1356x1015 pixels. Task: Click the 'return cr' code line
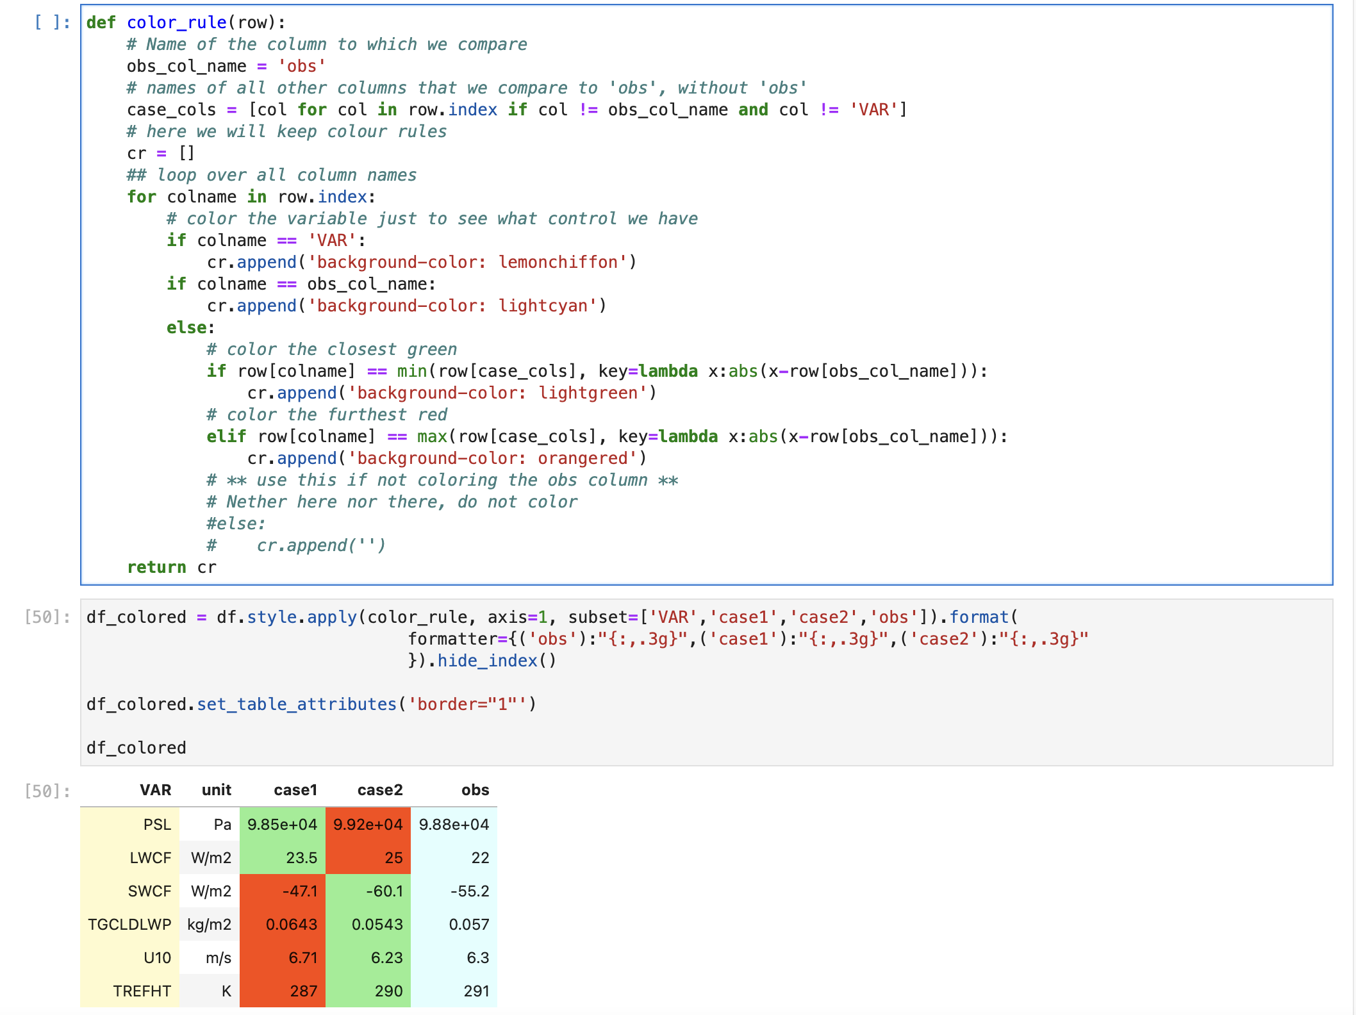tap(172, 567)
